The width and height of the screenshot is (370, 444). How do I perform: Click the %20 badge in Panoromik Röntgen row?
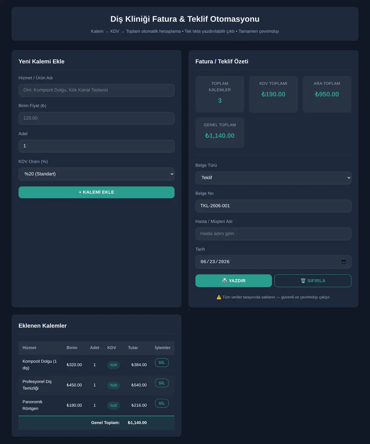[x=113, y=405]
